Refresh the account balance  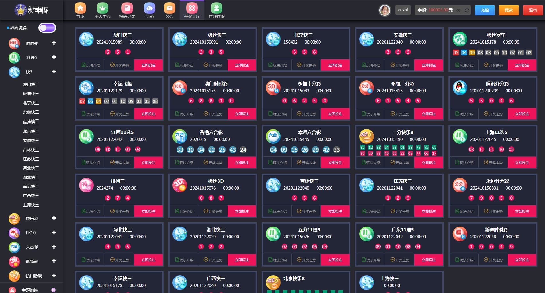coord(467,10)
